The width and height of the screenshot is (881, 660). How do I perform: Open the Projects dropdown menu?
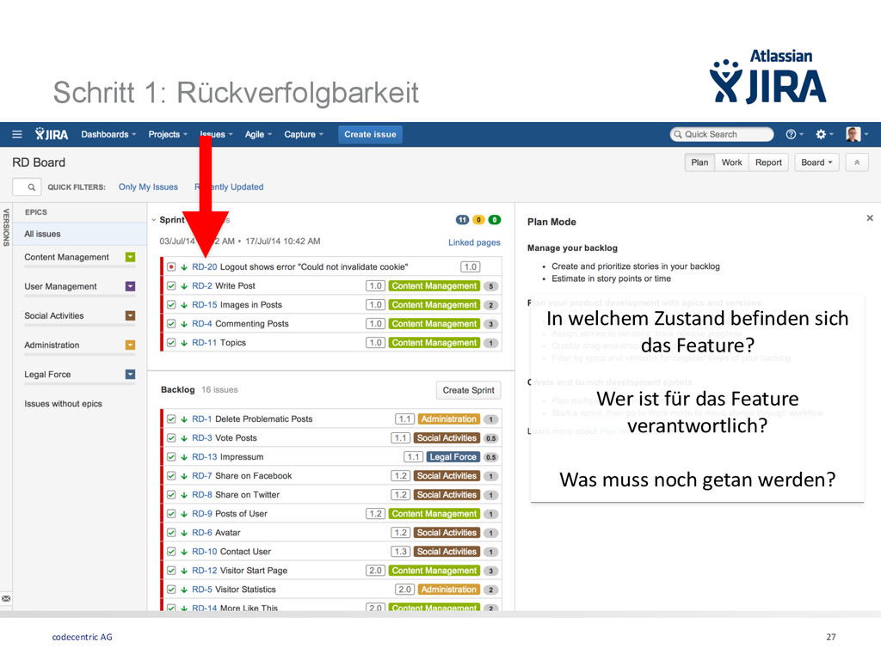[x=168, y=135]
